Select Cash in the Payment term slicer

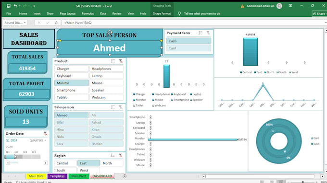pos(189,41)
